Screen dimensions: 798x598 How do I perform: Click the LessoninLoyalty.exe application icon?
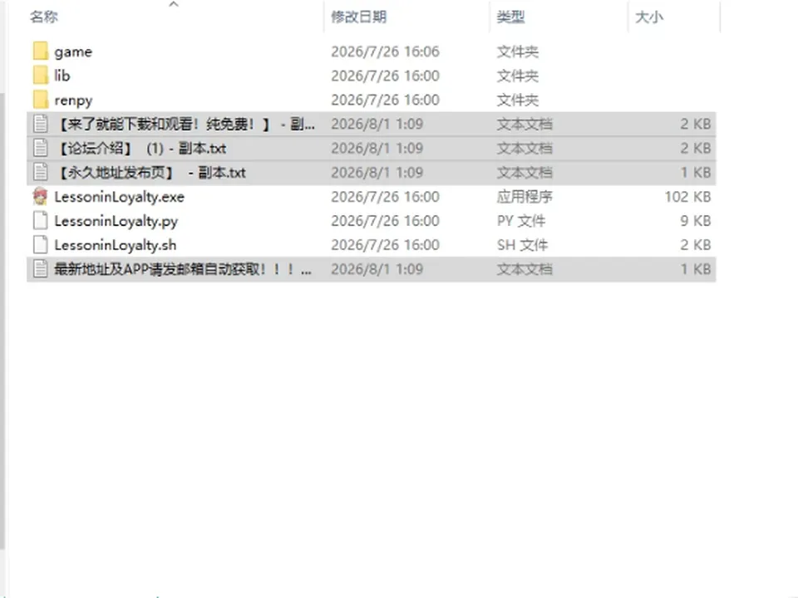click(40, 196)
